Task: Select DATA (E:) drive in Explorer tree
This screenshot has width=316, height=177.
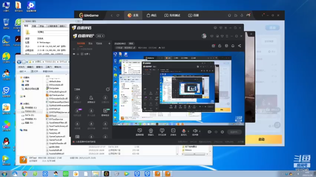Action: 29,115
